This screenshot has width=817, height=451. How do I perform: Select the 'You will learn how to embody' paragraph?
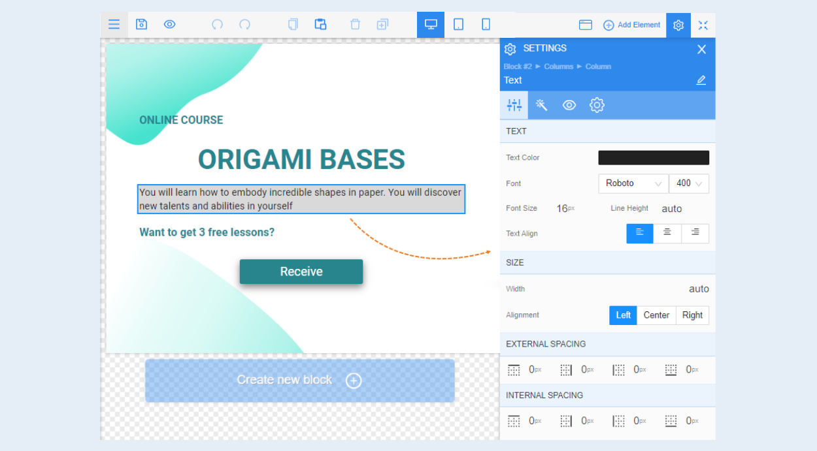click(301, 199)
